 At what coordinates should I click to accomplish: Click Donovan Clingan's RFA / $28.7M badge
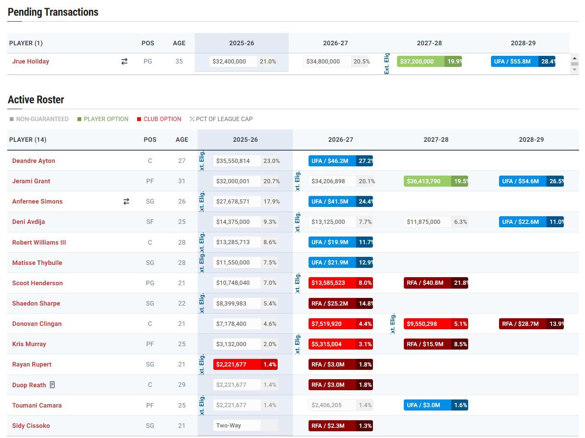coord(521,324)
